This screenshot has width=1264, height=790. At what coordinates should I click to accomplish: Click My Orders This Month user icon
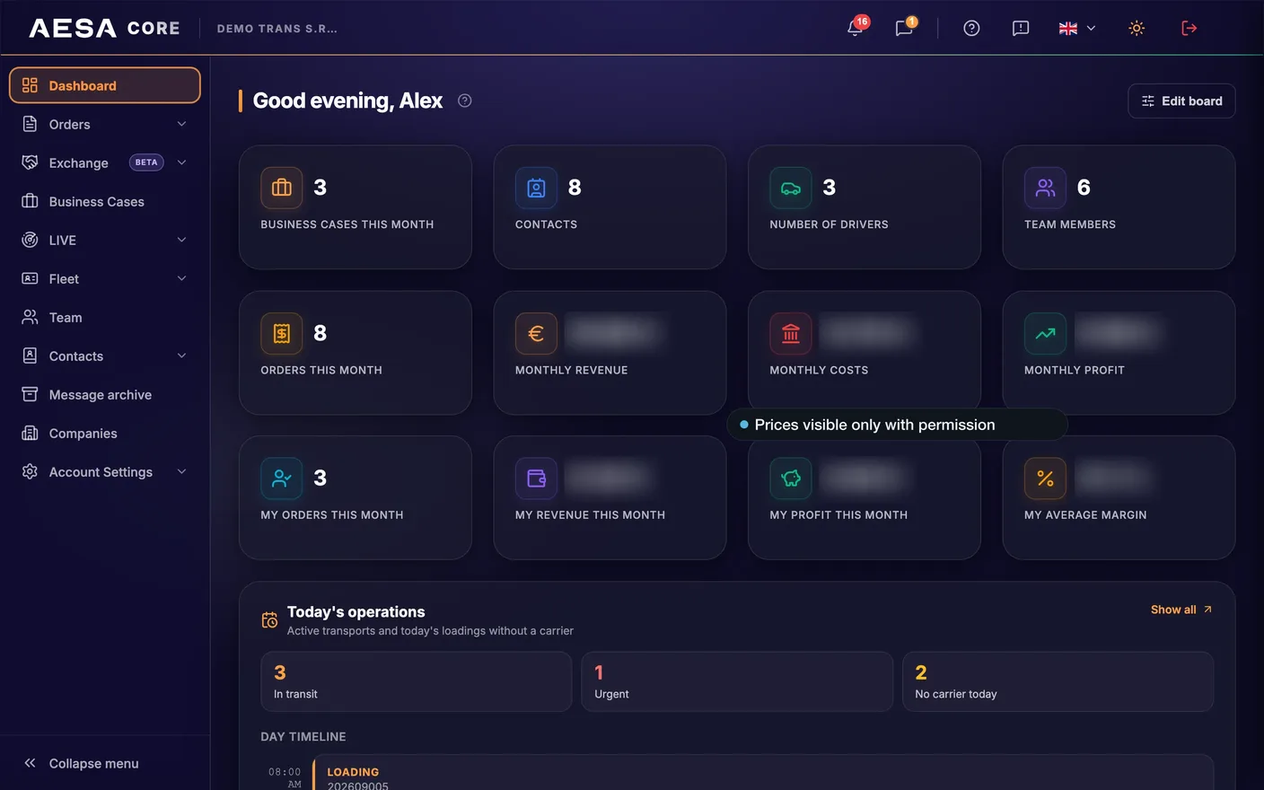[282, 478]
